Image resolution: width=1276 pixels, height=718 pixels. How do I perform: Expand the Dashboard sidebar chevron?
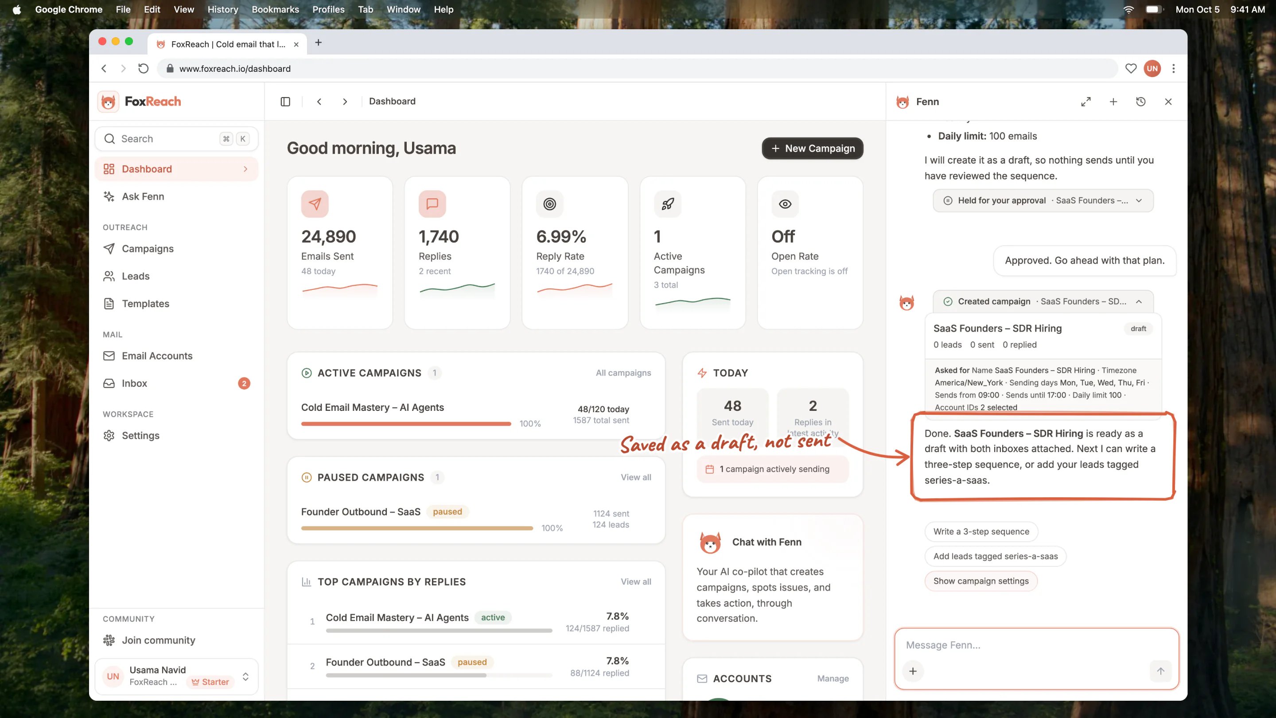tap(245, 169)
